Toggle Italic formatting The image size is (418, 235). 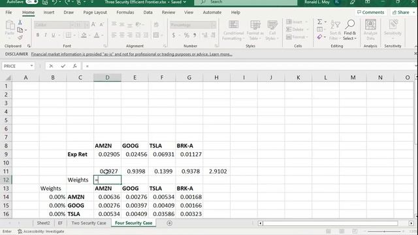[46, 35]
